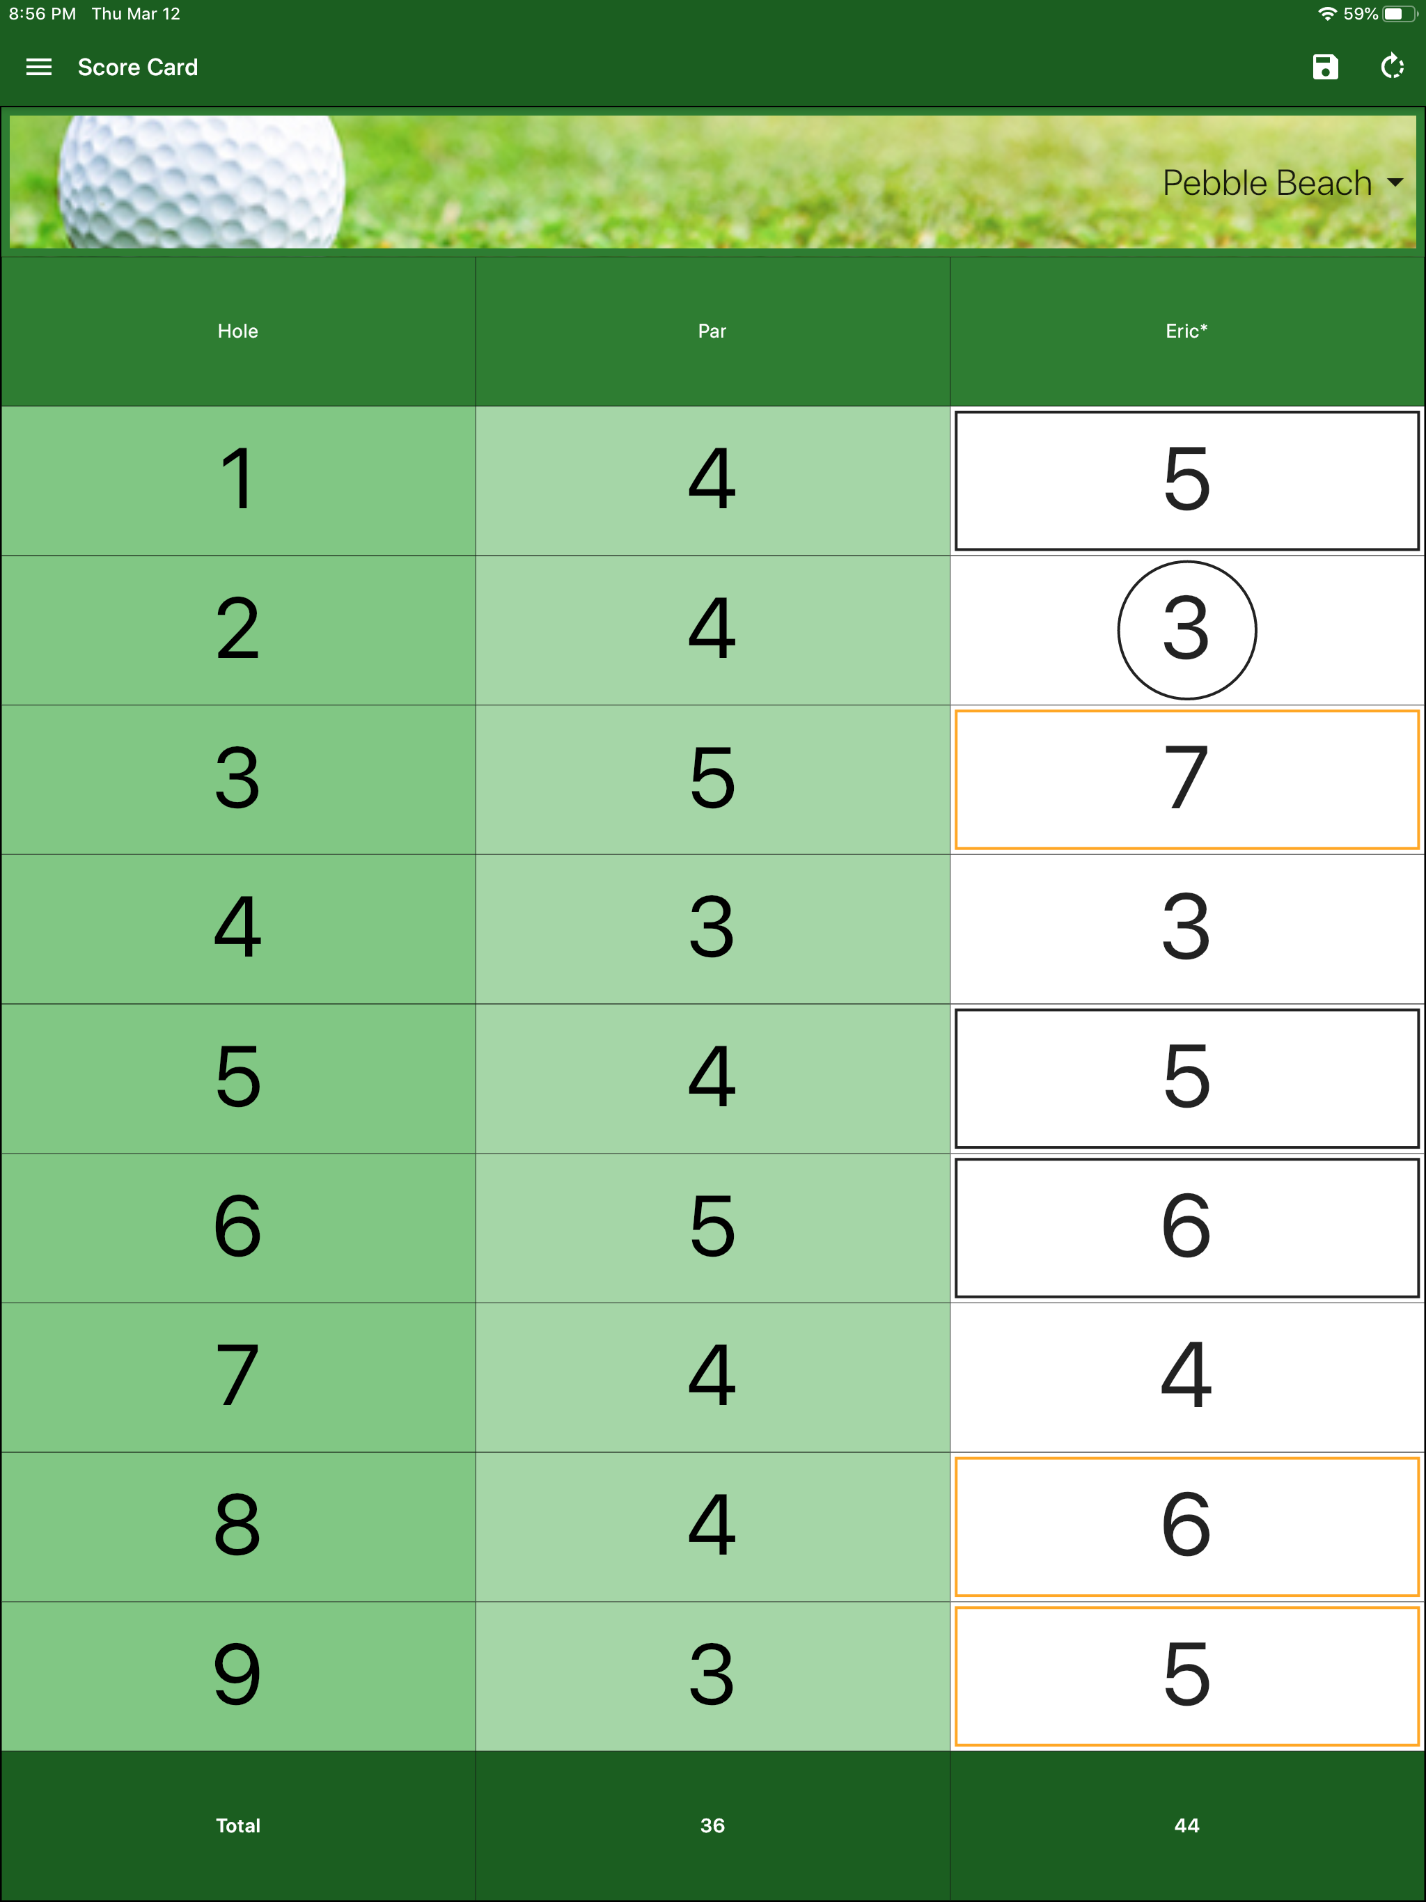This screenshot has height=1902, width=1426.
Task: Tap the Wi-Fi status icon
Action: (x=1327, y=14)
